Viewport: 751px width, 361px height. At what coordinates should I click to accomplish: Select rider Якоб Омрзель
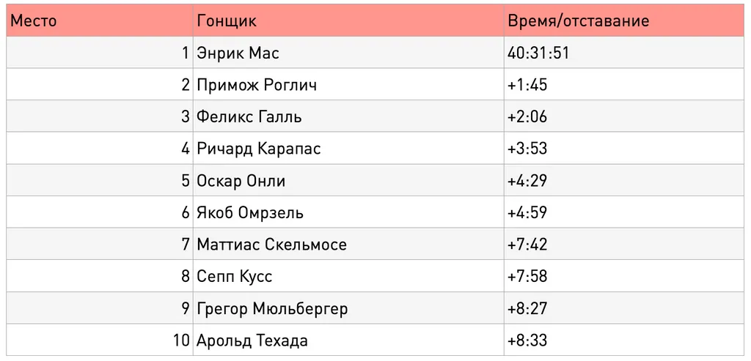[x=250, y=213]
